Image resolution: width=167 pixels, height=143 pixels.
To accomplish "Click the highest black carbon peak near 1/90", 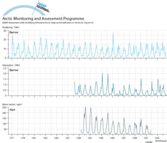I will (86, 107).
